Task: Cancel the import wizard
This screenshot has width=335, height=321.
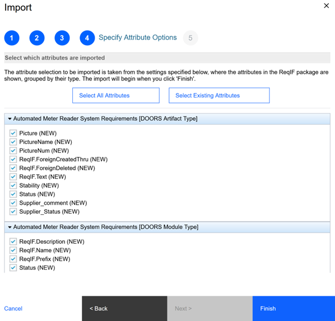Action: tap(13, 309)
